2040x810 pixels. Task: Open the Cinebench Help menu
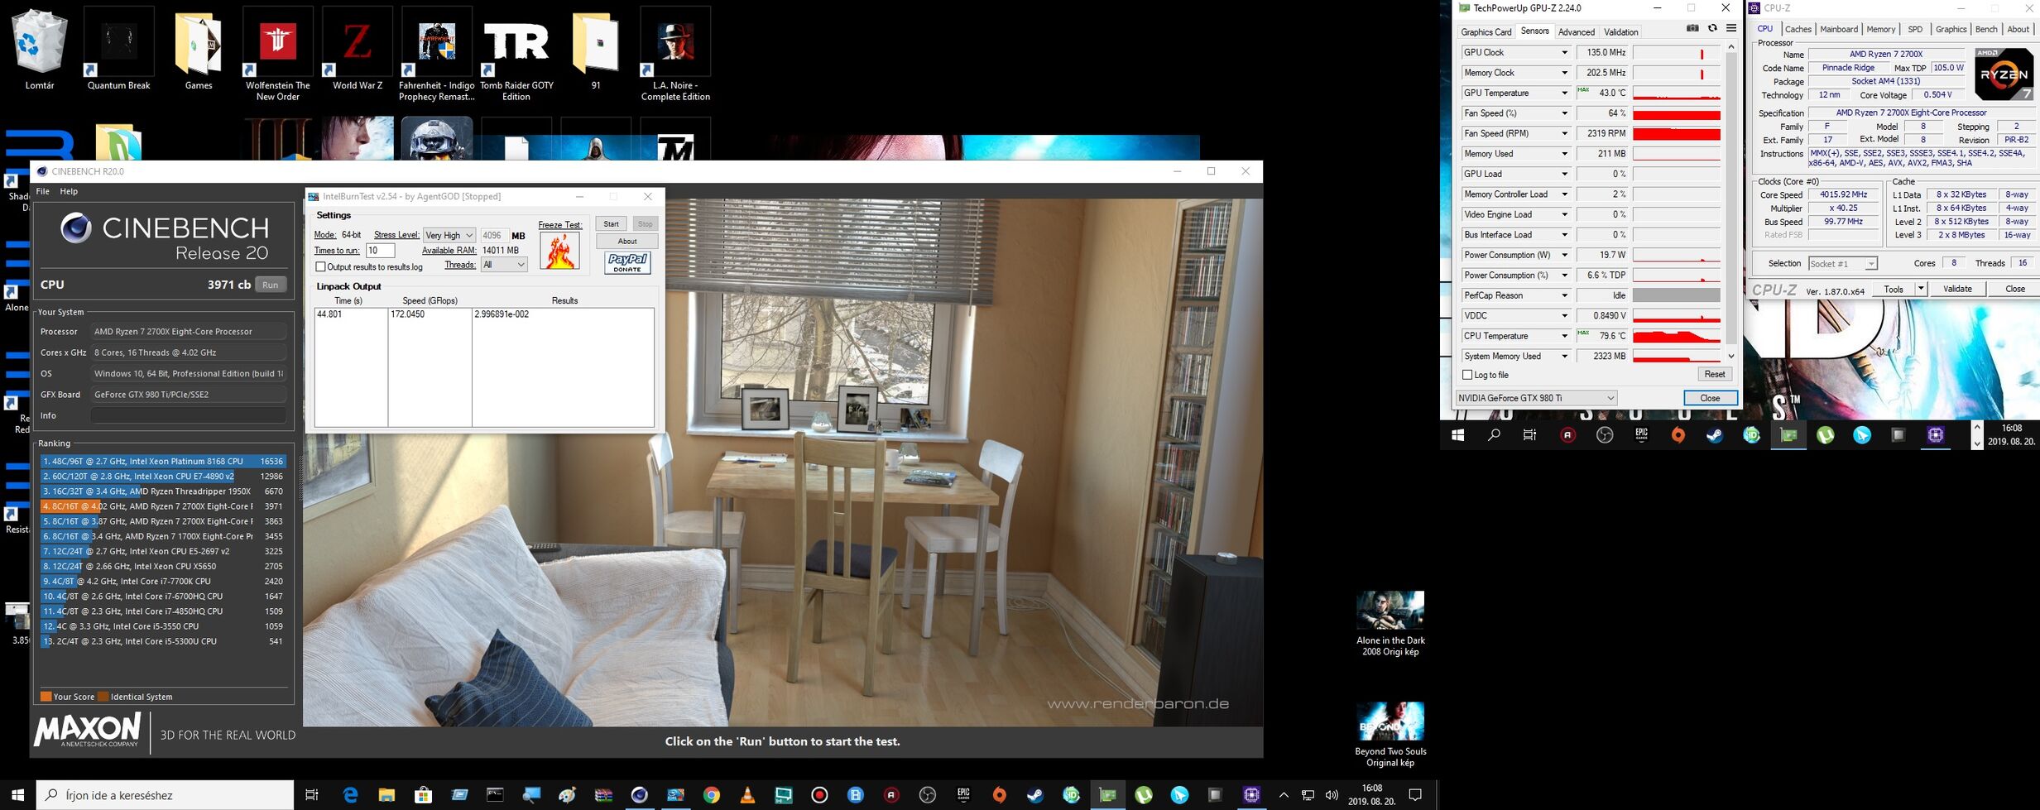[x=70, y=191]
